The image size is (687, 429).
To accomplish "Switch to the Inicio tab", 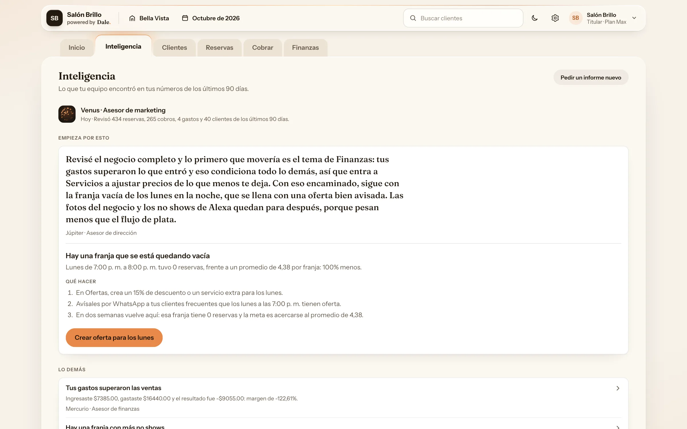I will click(77, 47).
